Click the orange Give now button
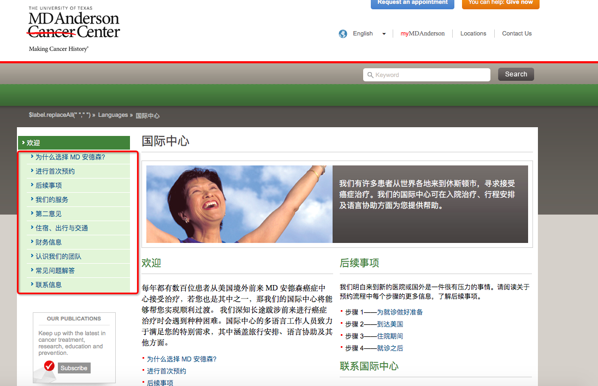Image resolution: width=598 pixels, height=386 pixels. [500, 3]
